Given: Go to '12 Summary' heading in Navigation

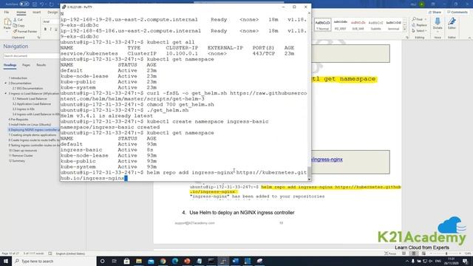Looking at the screenshot, I should click(x=17, y=161).
